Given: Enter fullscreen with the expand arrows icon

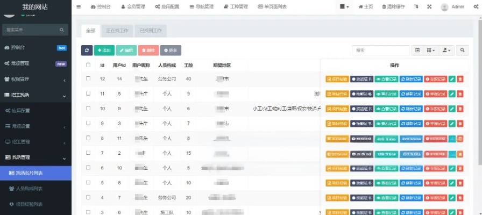Looking at the screenshot, I should (x=429, y=7).
